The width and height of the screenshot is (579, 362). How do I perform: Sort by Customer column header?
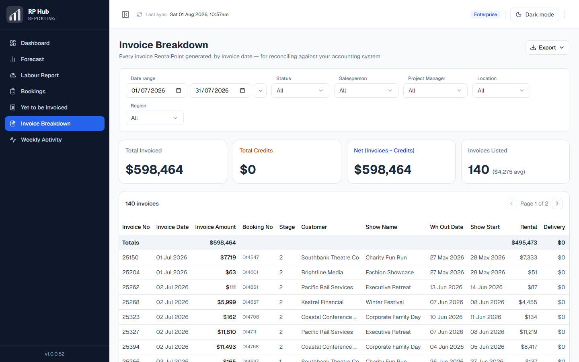(x=314, y=227)
